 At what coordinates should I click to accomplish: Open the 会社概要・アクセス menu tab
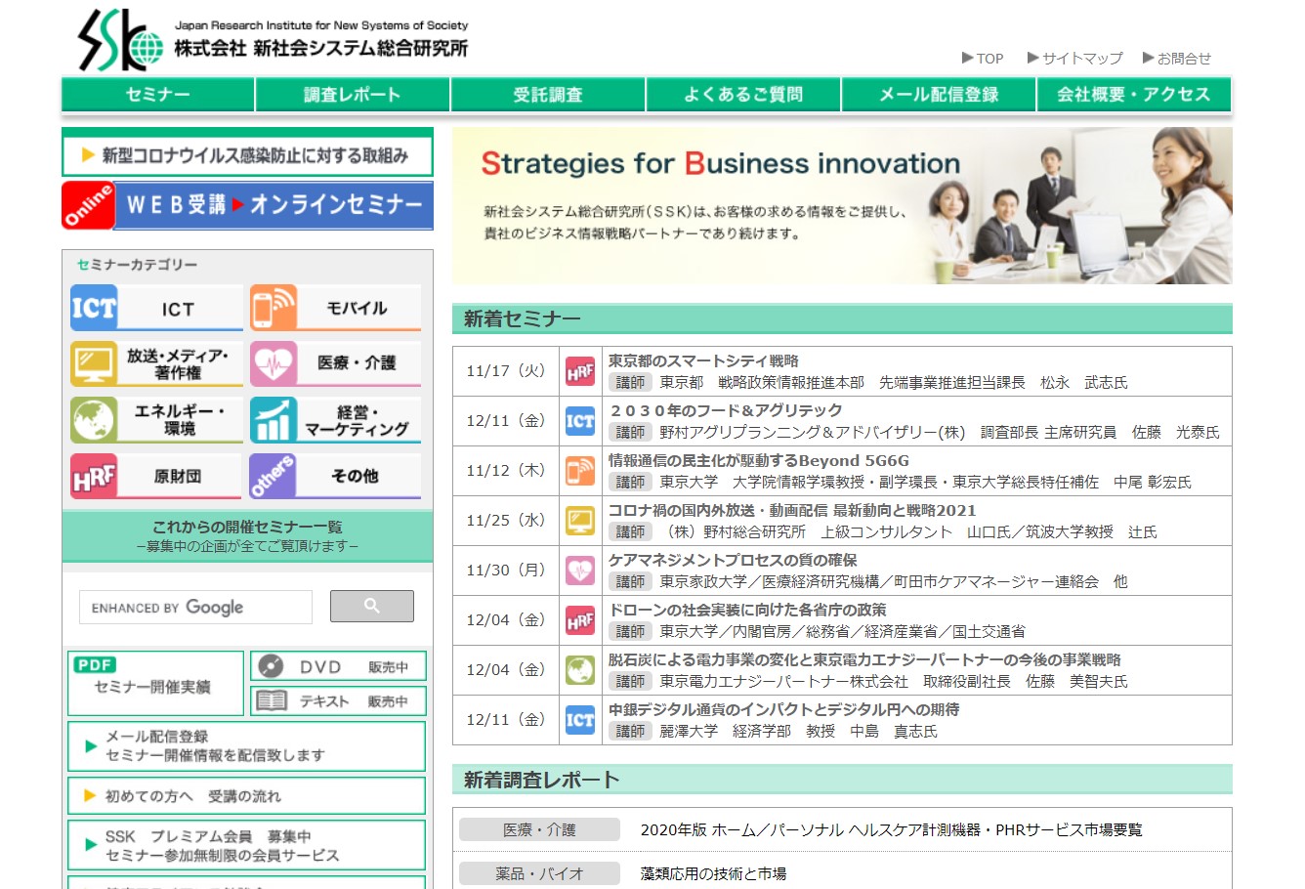(1134, 95)
